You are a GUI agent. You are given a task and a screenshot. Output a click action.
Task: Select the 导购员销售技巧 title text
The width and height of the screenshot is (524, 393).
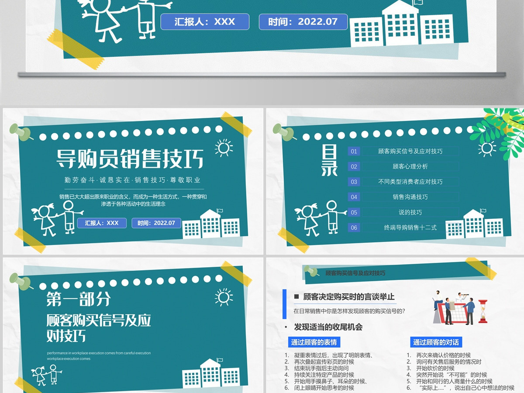(130, 159)
